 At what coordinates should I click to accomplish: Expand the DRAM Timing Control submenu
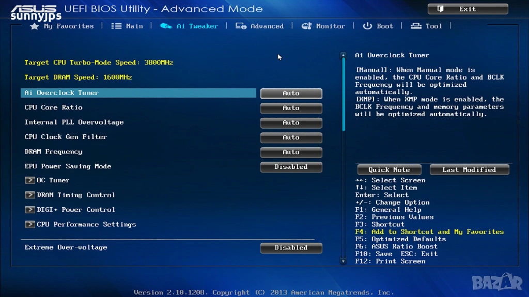click(30, 195)
